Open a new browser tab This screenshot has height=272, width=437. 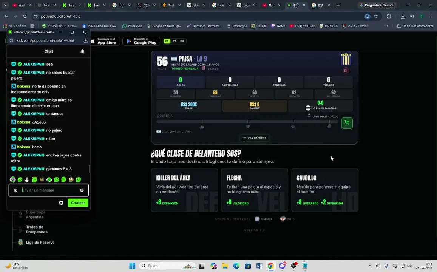(338, 5)
